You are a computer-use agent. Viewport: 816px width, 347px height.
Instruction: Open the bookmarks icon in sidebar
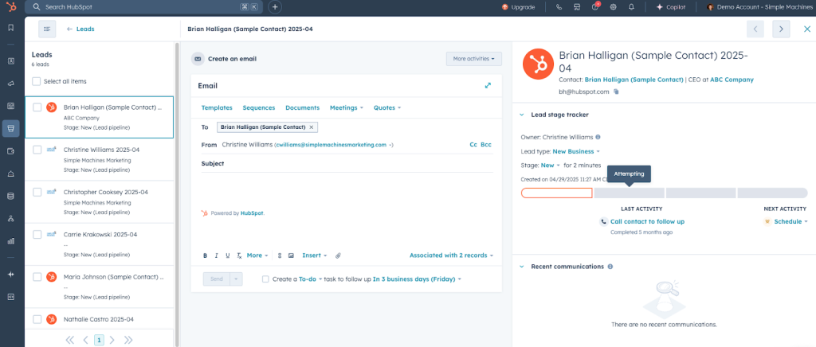[10, 28]
